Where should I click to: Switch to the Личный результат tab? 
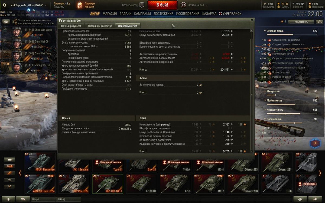[x=71, y=26]
